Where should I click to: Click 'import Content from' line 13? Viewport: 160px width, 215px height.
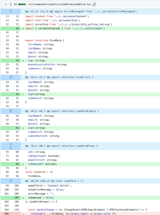pos(57,16)
